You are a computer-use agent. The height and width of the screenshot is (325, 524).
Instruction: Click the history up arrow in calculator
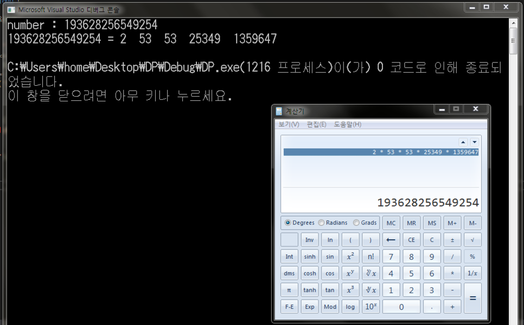click(x=463, y=142)
